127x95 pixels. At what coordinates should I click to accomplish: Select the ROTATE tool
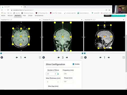[x=18, y=16]
